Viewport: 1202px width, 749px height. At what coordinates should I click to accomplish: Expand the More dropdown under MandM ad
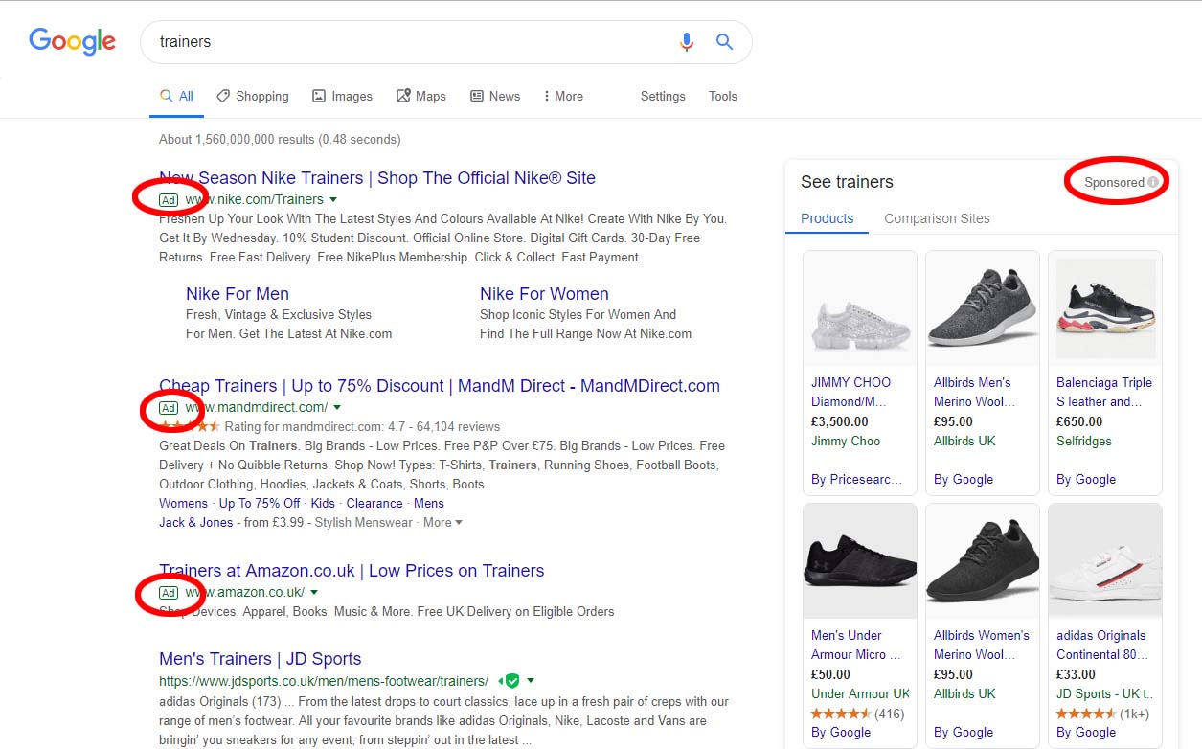click(442, 522)
